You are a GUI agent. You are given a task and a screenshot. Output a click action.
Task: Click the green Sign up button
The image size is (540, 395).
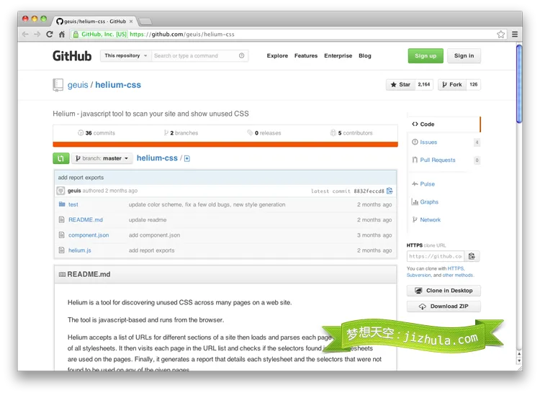pyautogui.click(x=426, y=55)
